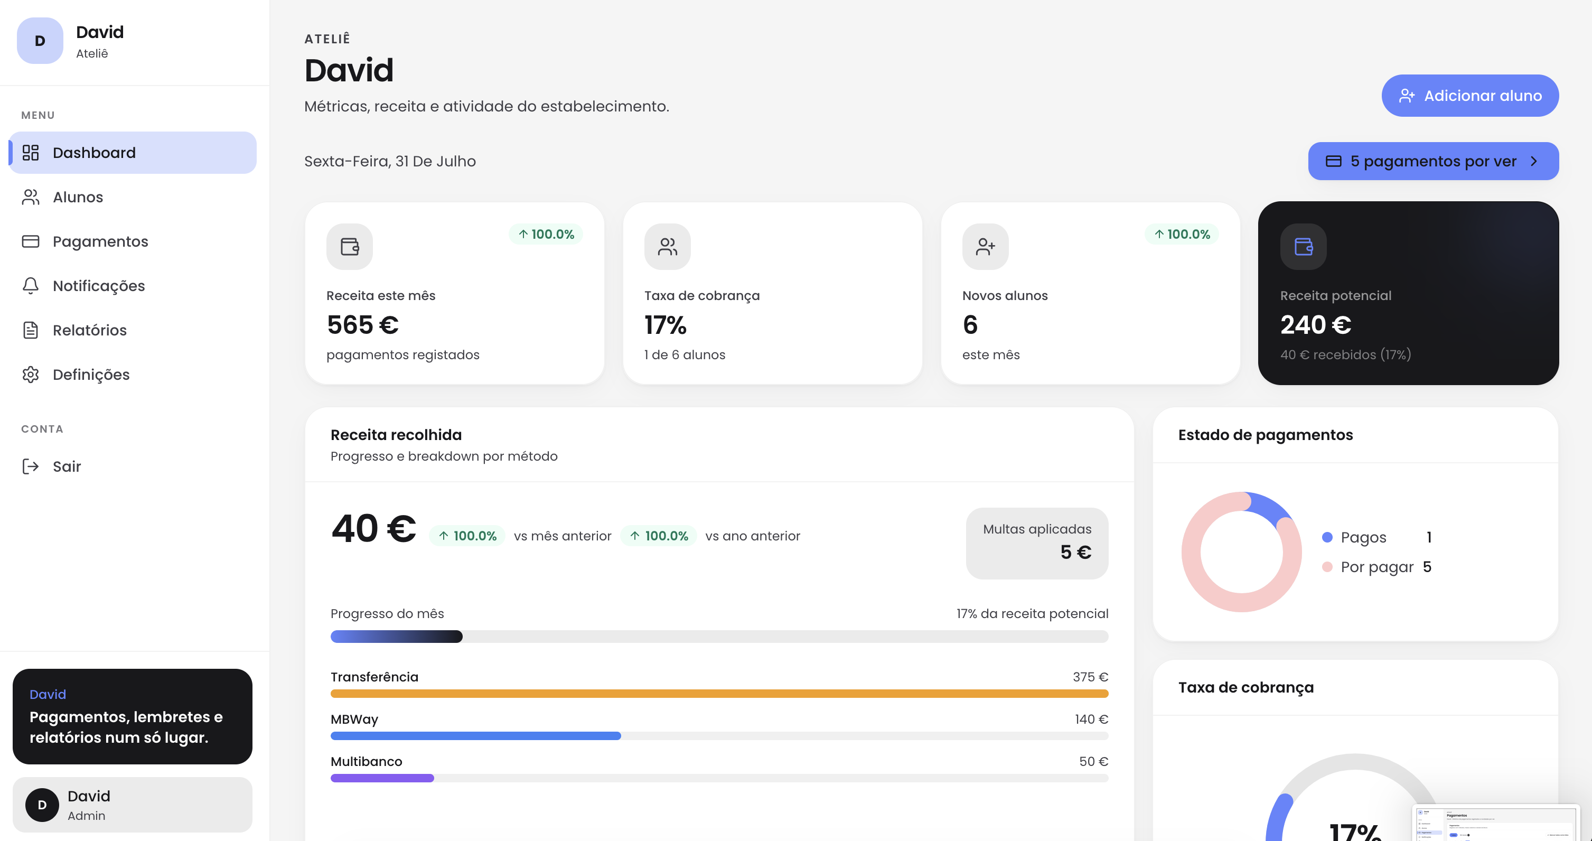1592x841 pixels.
Task: Click the Notificações bell icon
Action: 30,285
